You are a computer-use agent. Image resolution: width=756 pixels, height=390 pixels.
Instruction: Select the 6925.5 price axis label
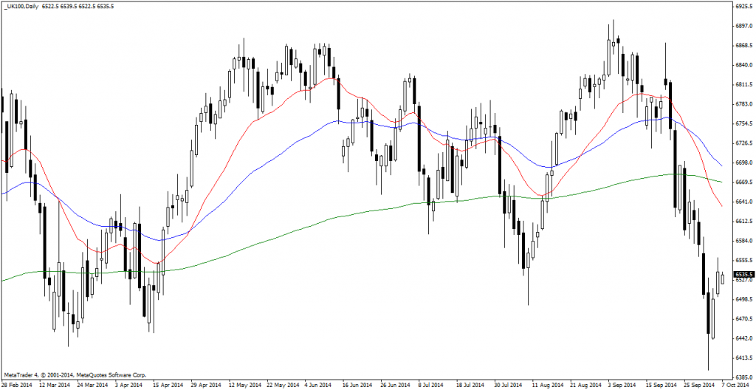click(740, 6)
